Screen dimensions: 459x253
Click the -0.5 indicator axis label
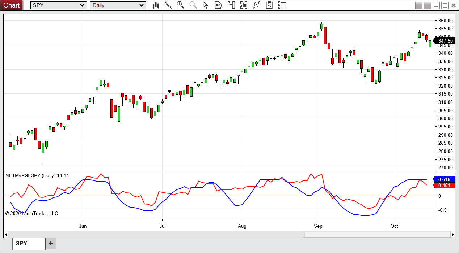pyautogui.click(x=442, y=210)
